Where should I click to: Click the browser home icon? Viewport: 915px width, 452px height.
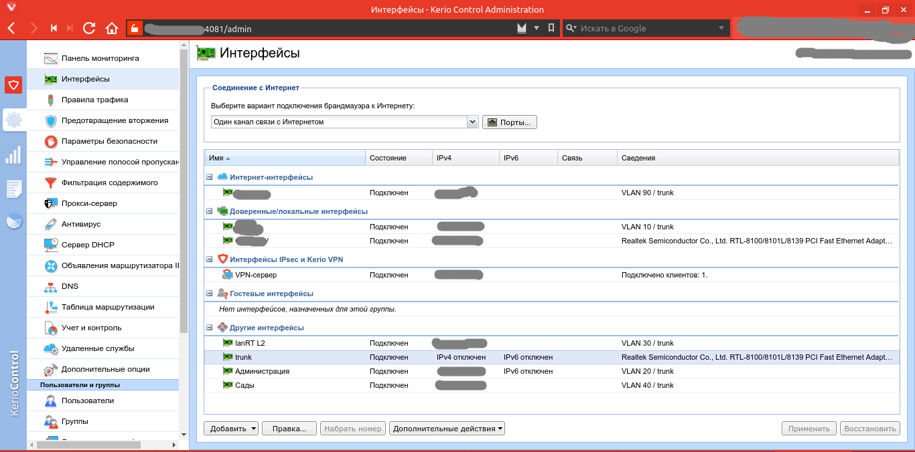112,28
